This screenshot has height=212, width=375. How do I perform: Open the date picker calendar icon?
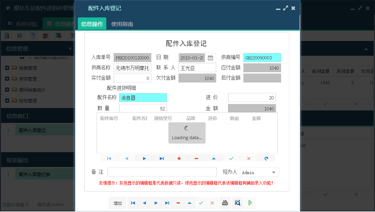tap(210, 57)
